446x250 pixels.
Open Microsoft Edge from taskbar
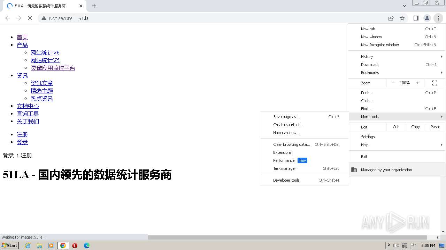(x=87, y=245)
